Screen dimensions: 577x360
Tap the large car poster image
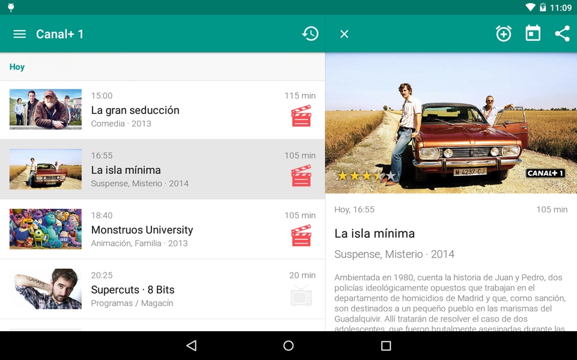point(451,123)
